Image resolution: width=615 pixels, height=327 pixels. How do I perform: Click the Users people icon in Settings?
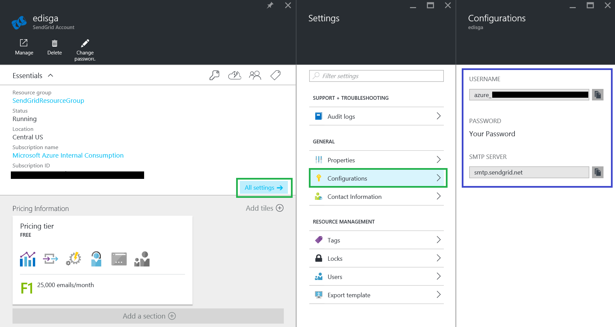tap(319, 276)
